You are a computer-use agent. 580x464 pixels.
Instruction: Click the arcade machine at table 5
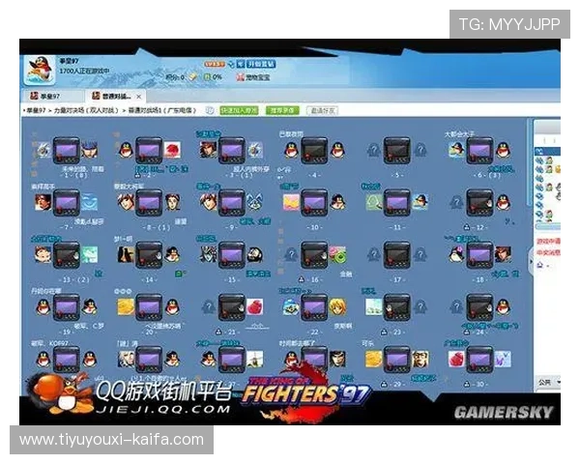[x=398, y=150]
